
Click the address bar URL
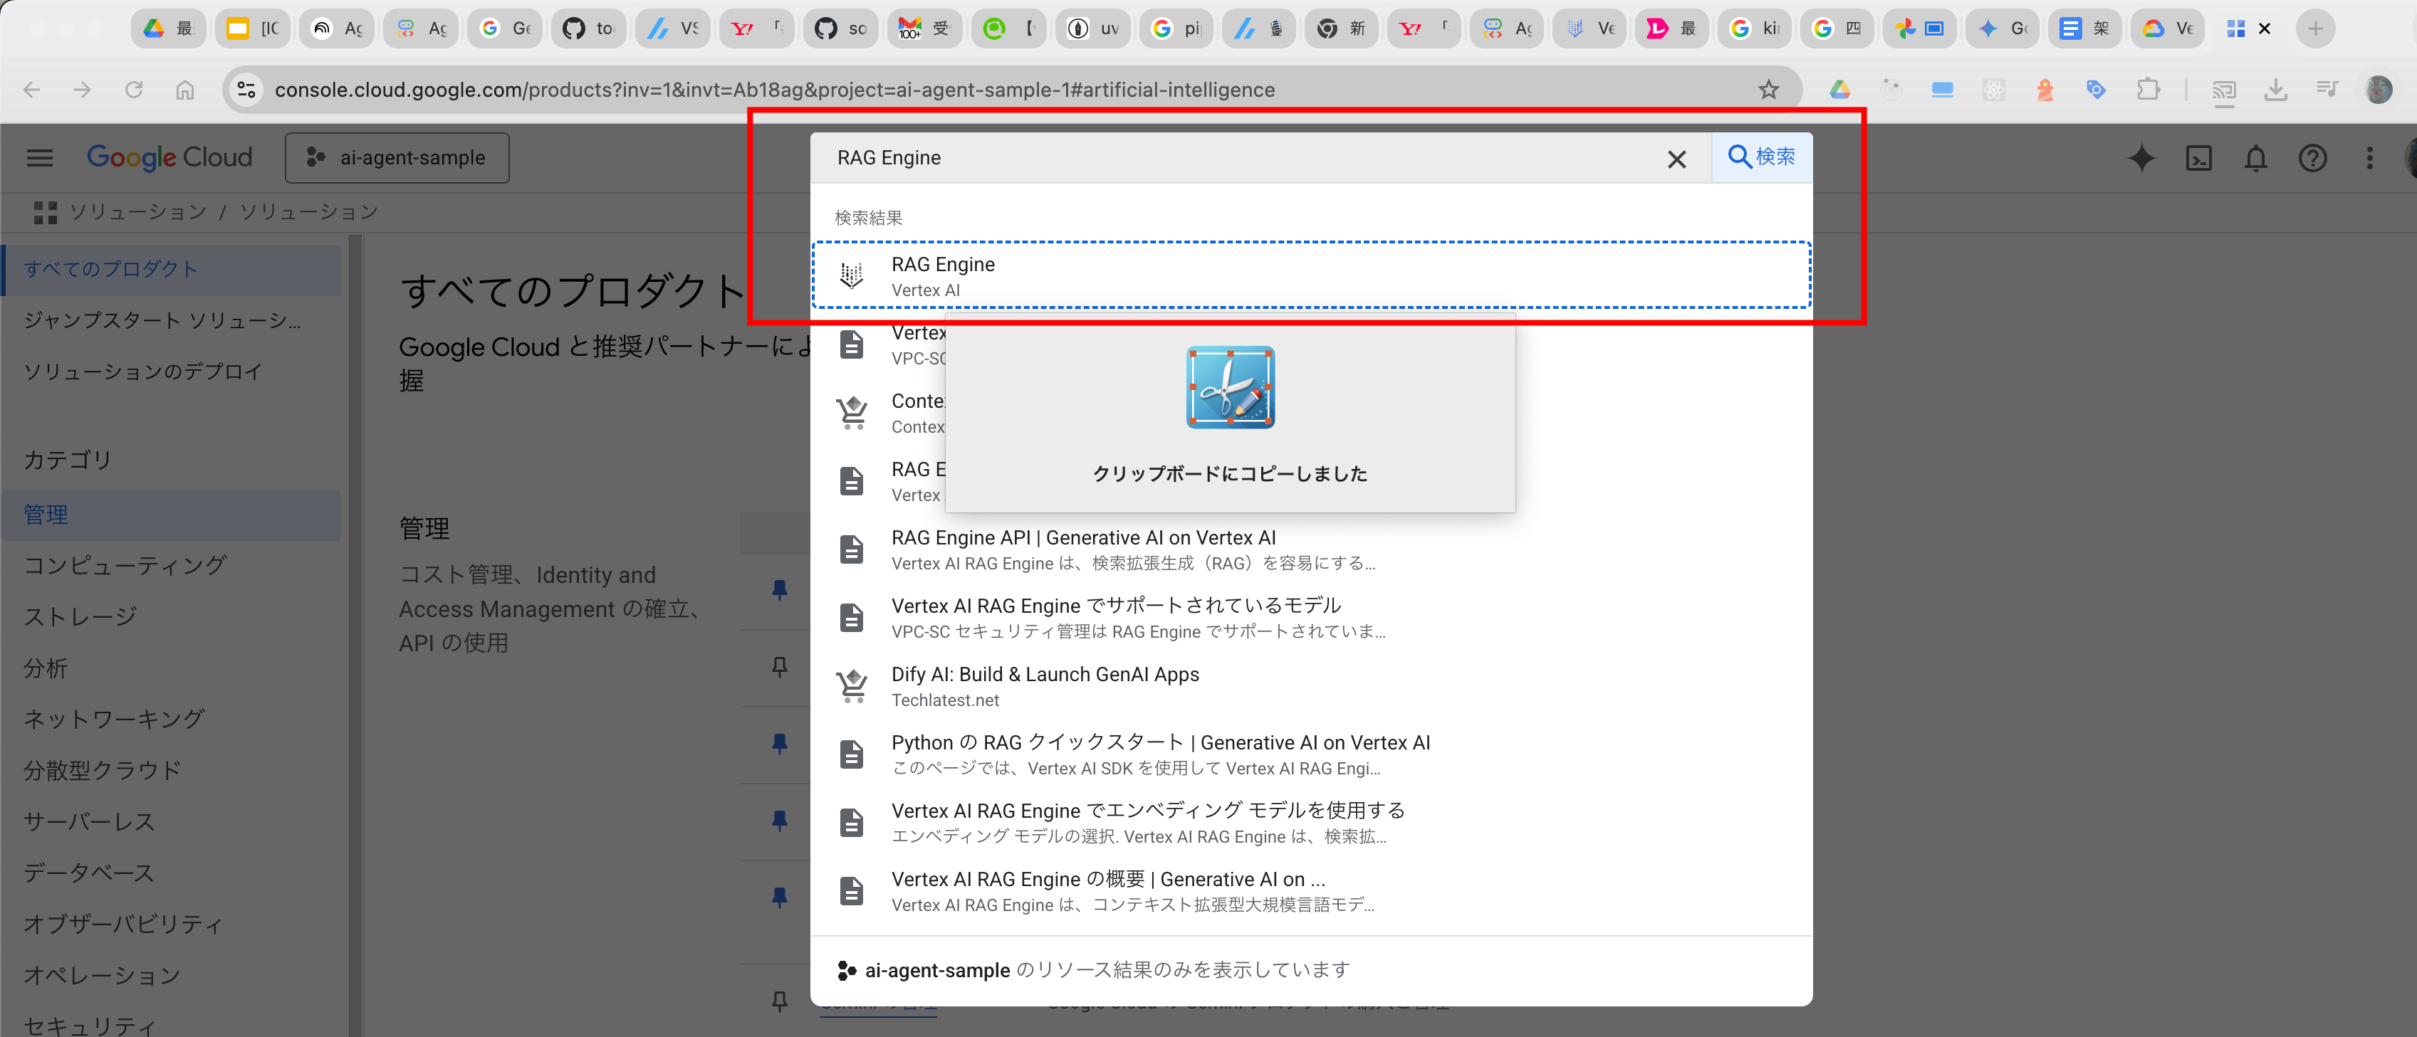774,90
